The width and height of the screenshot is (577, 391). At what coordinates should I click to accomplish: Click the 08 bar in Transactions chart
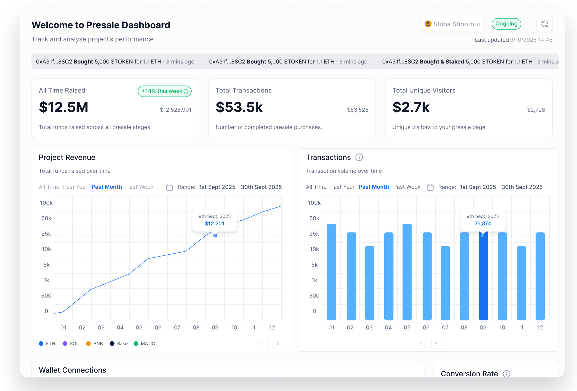[x=464, y=276]
